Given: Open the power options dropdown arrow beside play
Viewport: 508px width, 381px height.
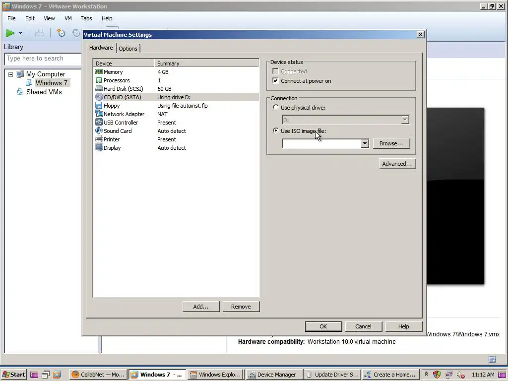Looking at the screenshot, I should point(20,33).
